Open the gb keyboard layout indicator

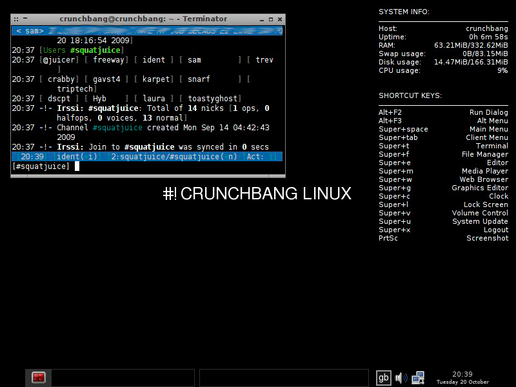384,378
